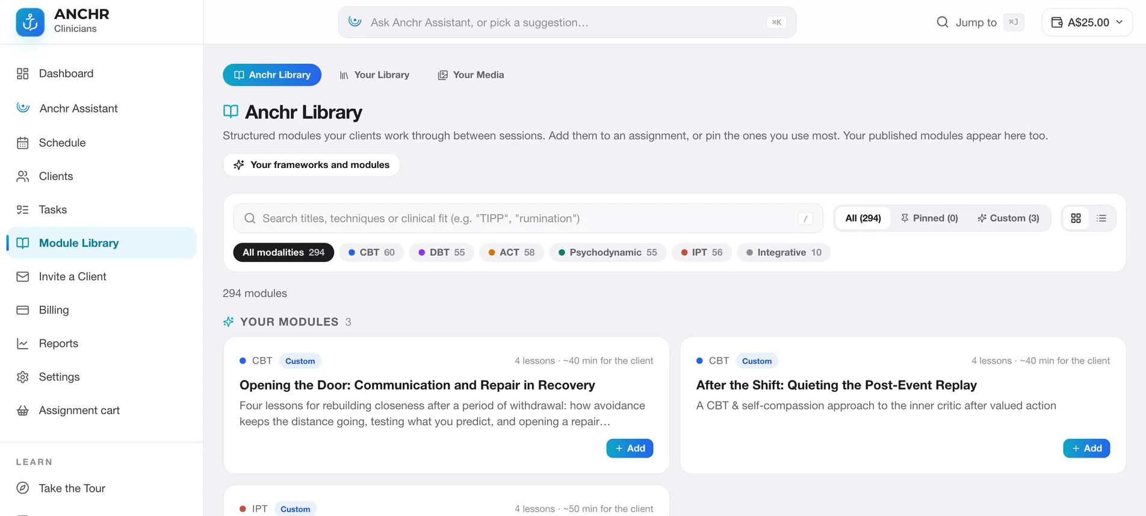Filter by DBT 55 modality
Screen dimensions: 1146x516
coord(441,252)
